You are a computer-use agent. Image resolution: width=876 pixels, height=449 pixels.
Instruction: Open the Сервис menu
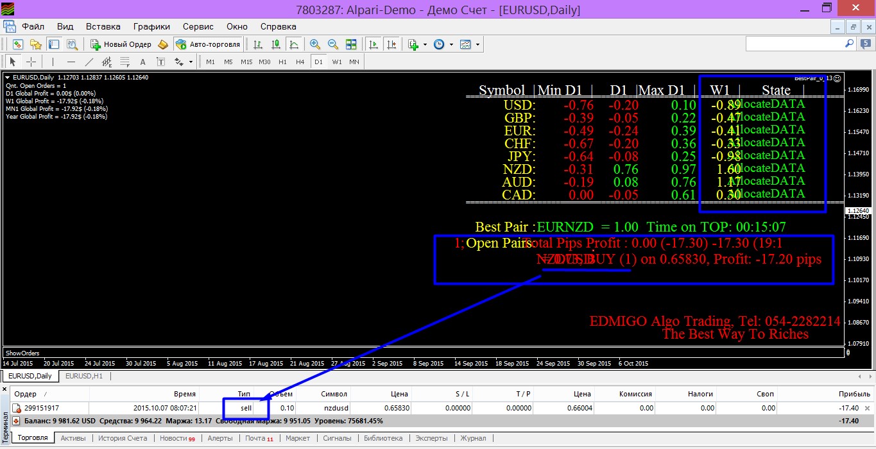(198, 26)
